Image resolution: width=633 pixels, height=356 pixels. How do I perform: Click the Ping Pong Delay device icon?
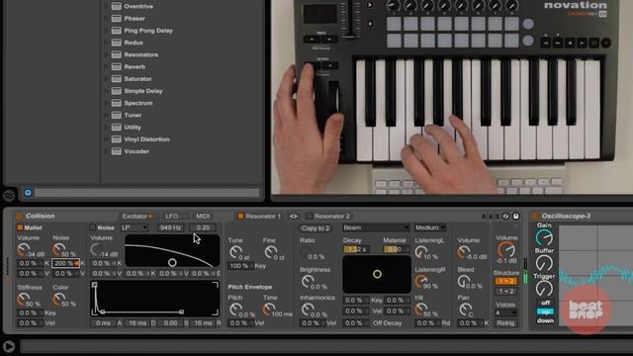pos(117,31)
